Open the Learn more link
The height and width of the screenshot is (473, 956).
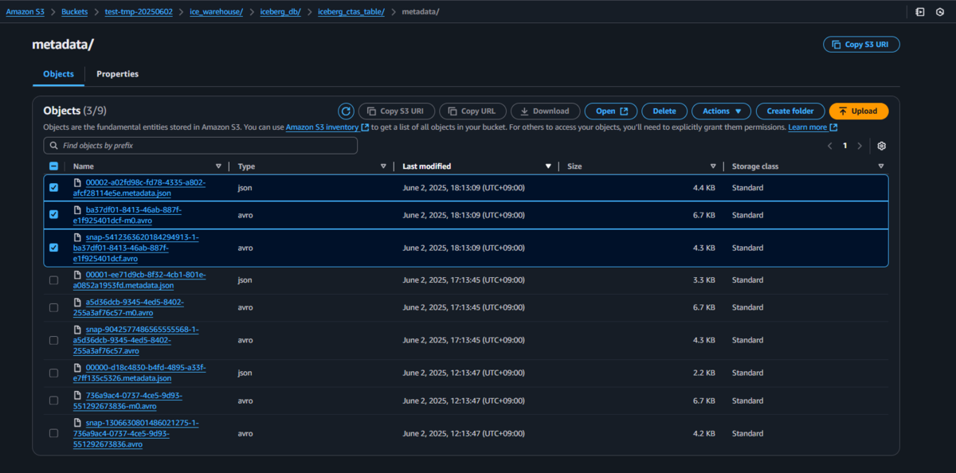813,127
